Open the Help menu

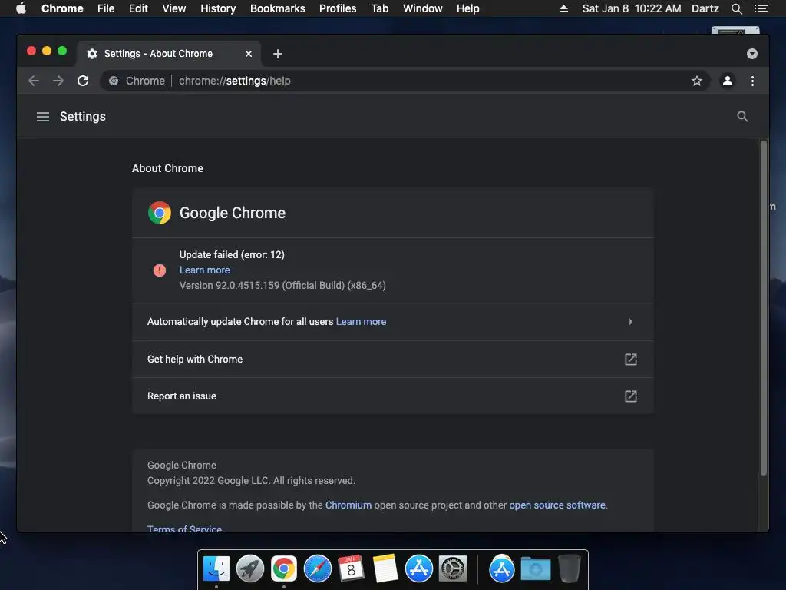point(467,8)
